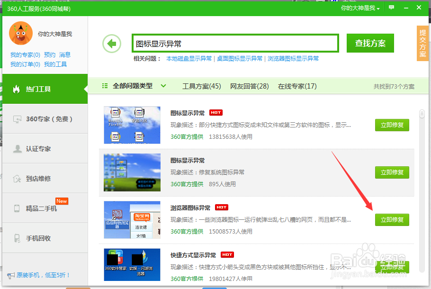This screenshot has height=289, width=431.
Task: Open the 预约 link
Action: pyautogui.click(x=50, y=54)
